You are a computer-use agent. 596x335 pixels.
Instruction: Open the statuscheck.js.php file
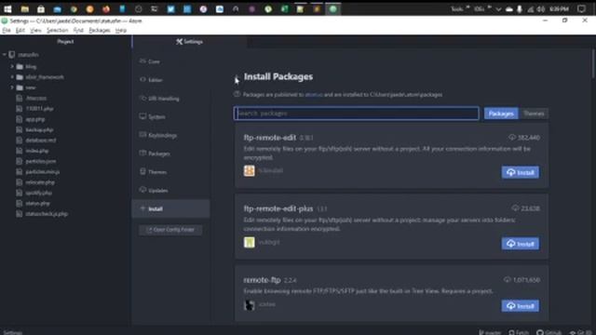(x=47, y=214)
